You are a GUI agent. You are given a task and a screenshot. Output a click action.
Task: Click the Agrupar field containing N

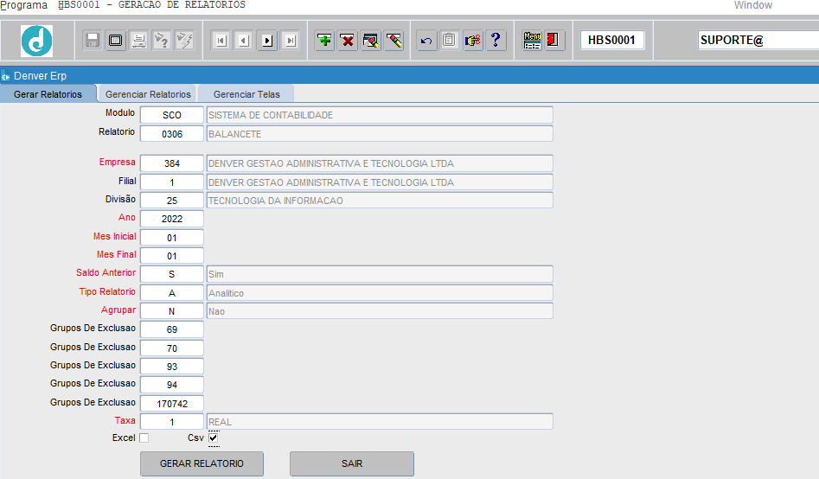click(x=172, y=311)
